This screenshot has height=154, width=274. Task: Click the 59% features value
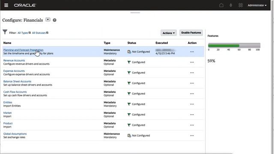click(x=211, y=61)
